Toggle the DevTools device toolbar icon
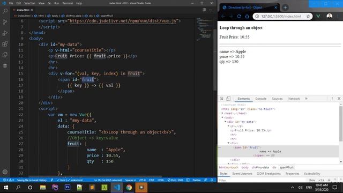Image resolution: width=343 pixels, height=193 pixels. 228,99
